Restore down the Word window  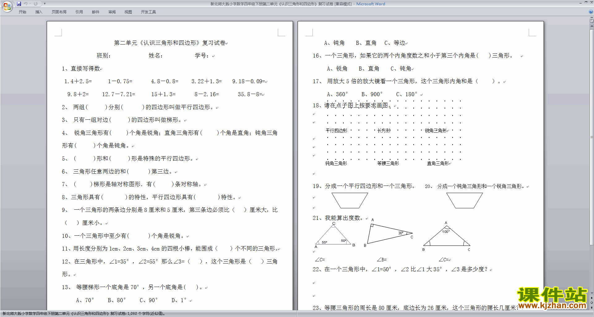586,2
